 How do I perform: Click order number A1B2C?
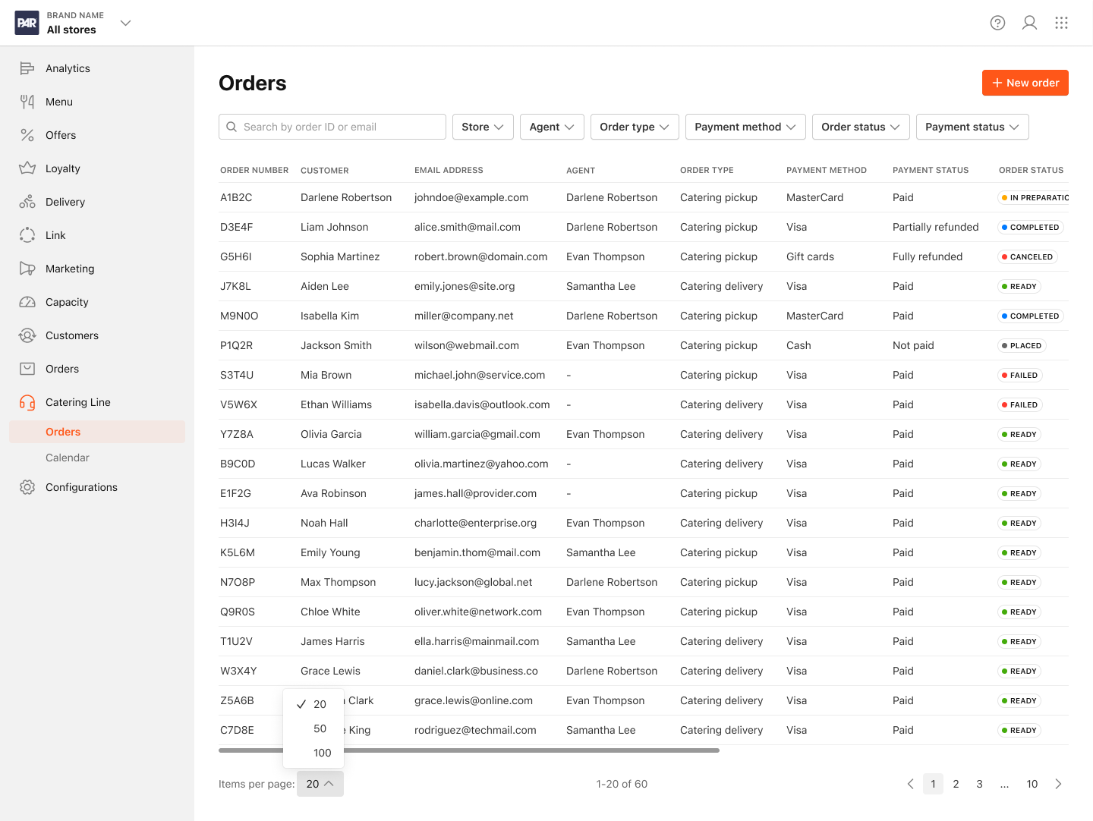[x=236, y=197]
